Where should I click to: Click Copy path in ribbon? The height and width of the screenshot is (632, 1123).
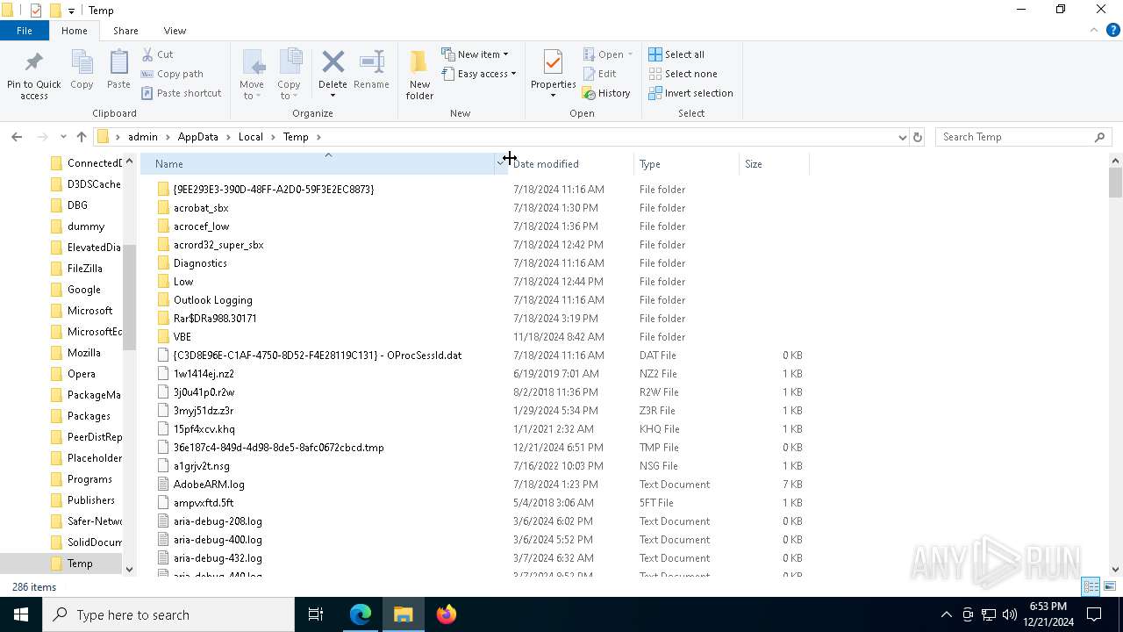172,74
